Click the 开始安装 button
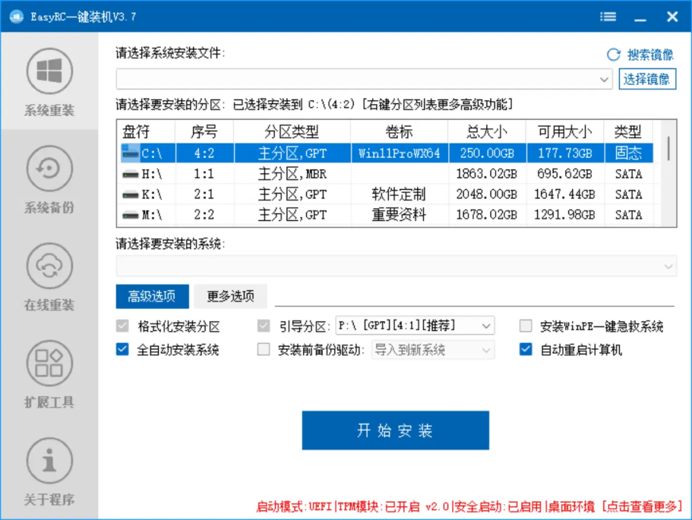Screen dimensions: 692x520 click(x=395, y=430)
